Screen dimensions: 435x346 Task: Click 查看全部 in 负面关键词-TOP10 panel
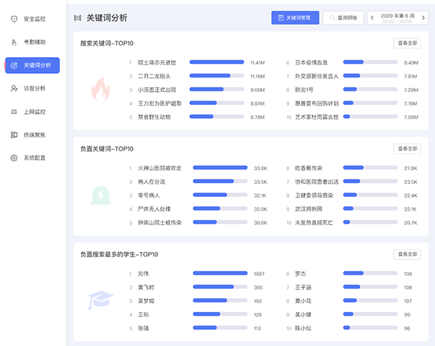point(407,148)
